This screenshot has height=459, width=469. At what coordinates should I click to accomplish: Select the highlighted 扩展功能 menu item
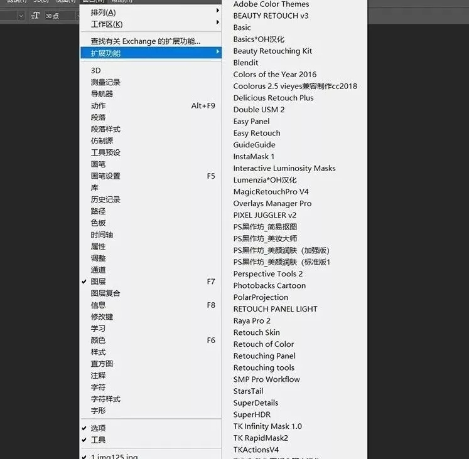(151, 53)
